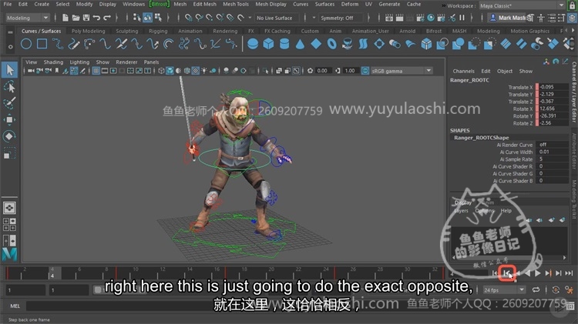The width and height of the screenshot is (578, 324).
Task: Switch to the Poly Modeling shelf tab
Action: (88, 31)
